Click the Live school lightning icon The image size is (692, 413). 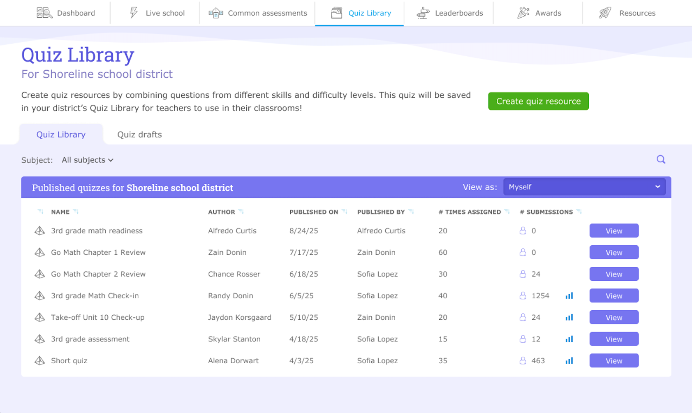tap(134, 13)
